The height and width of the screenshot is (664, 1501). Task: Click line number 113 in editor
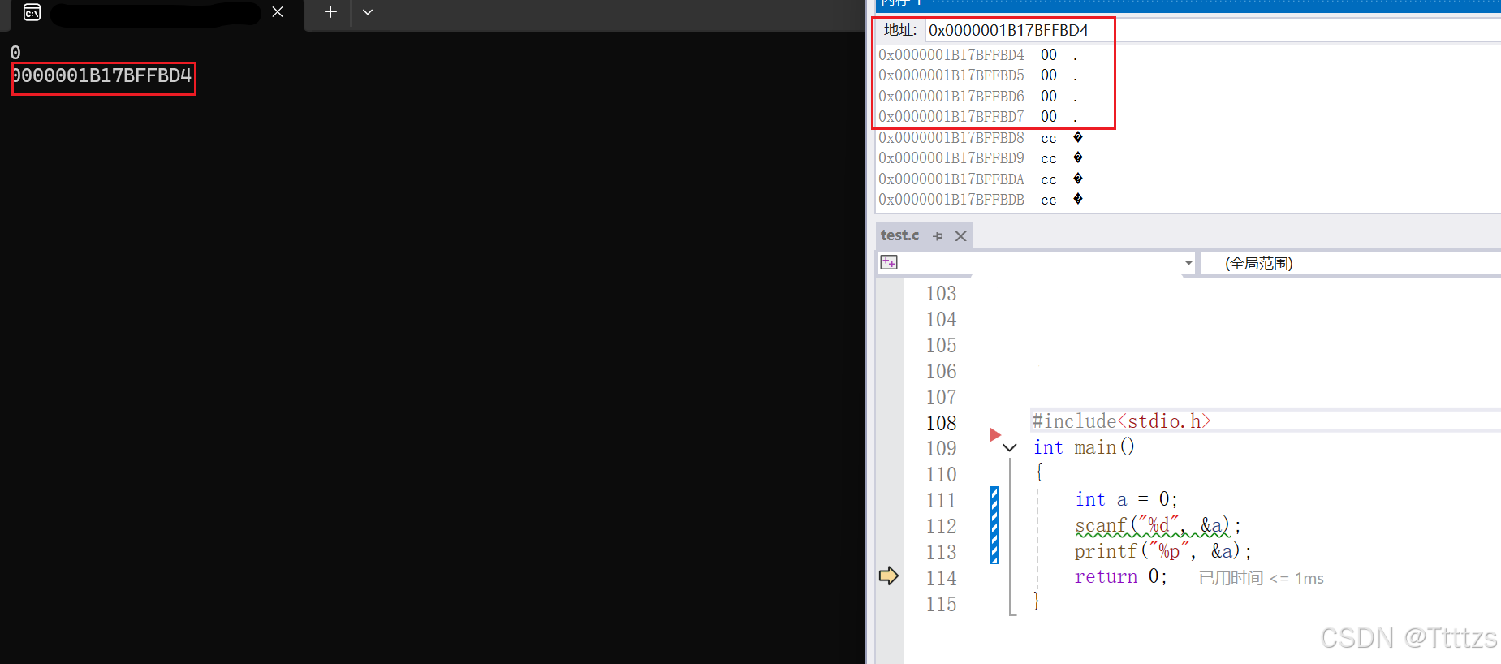[x=942, y=552]
